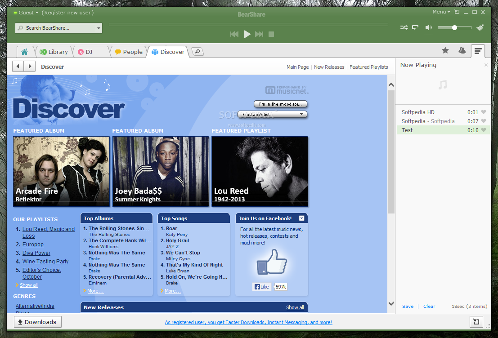
Task: Click the bottom-right compact view icon
Action: coord(476,321)
